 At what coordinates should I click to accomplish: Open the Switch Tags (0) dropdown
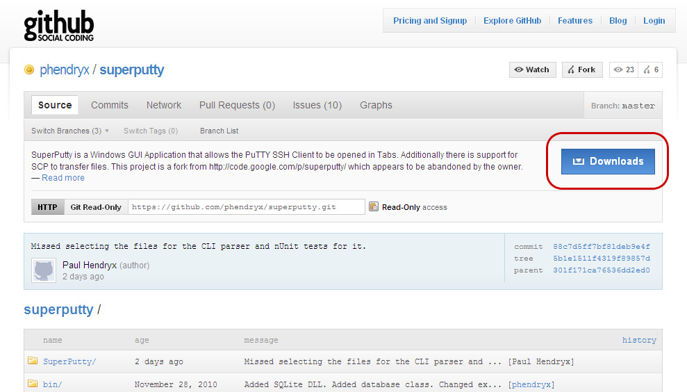pos(151,131)
